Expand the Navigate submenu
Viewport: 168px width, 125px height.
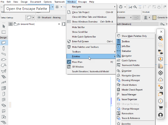(91, 7)
